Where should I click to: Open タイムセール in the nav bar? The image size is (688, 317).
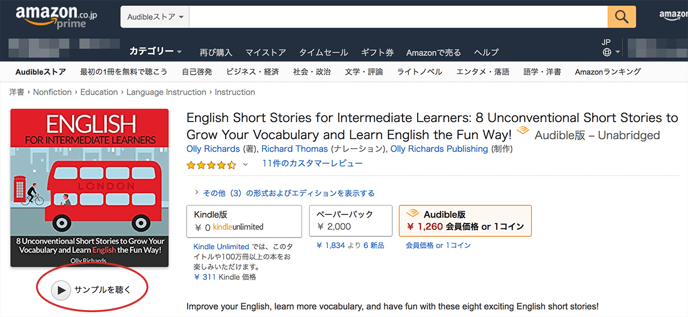tap(324, 52)
